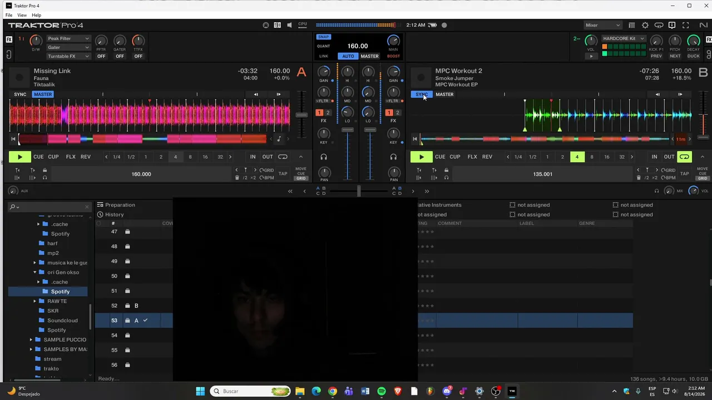Image resolution: width=712 pixels, height=400 pixels.
Task: Click the headphone cue icon for Deck A
Action: click(324, 157)
